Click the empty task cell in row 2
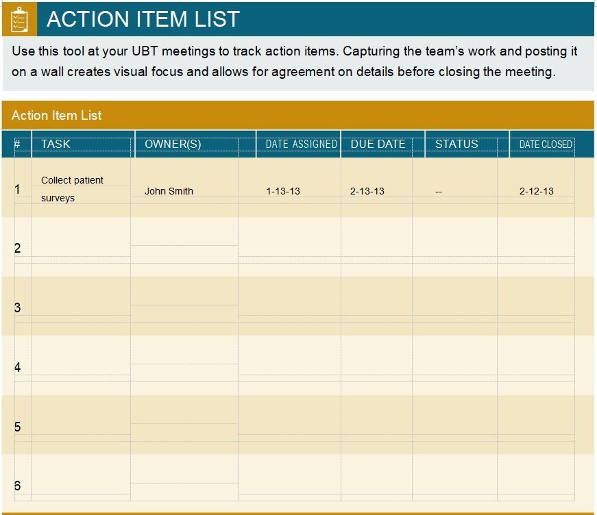Image resolution: width=597 pixels, height=515 pixels. click(81, 247)
